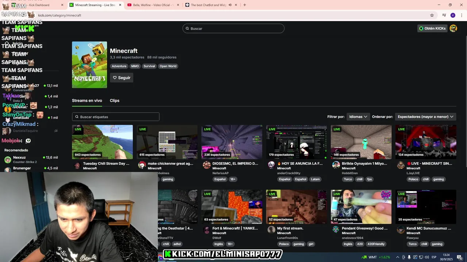467x262 pixels.
Task: Open the Kendi MC Sunucusumuz stream thumbnail
Action: tap(426, 207)
